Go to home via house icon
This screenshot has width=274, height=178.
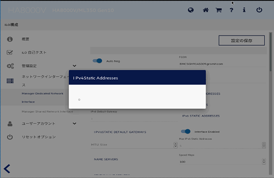[205, 10]
